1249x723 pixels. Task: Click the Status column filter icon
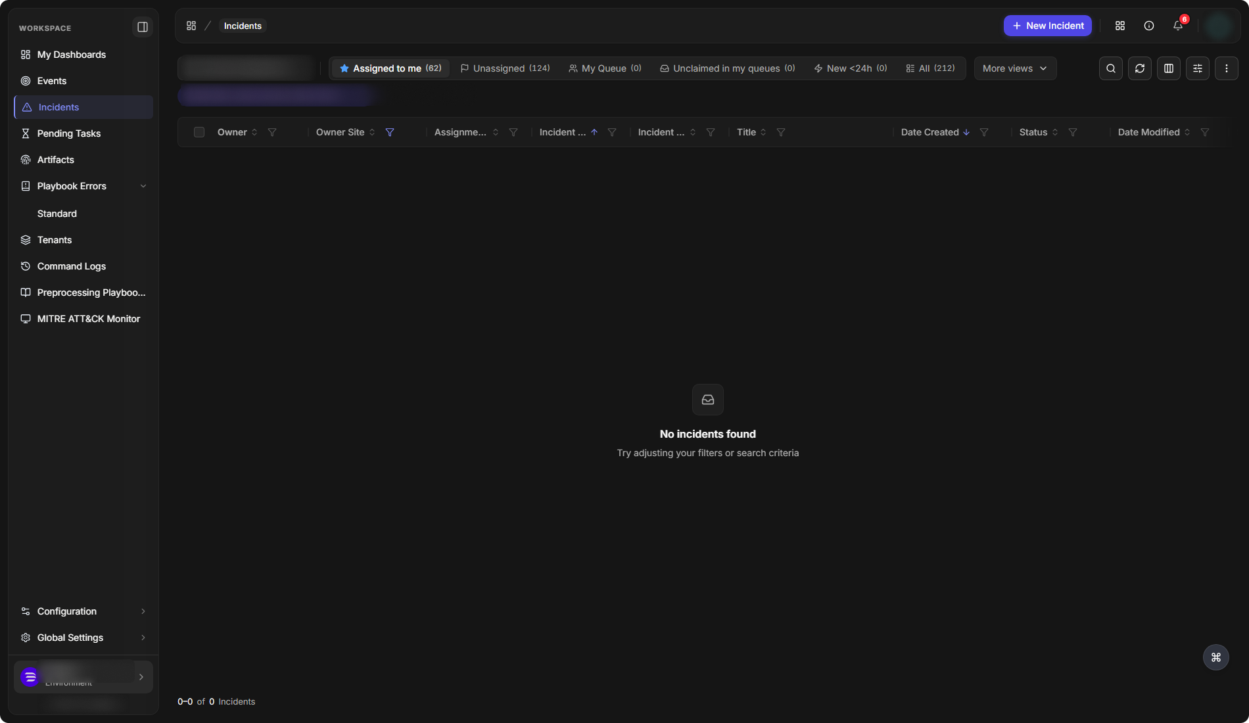point(1072,132)
